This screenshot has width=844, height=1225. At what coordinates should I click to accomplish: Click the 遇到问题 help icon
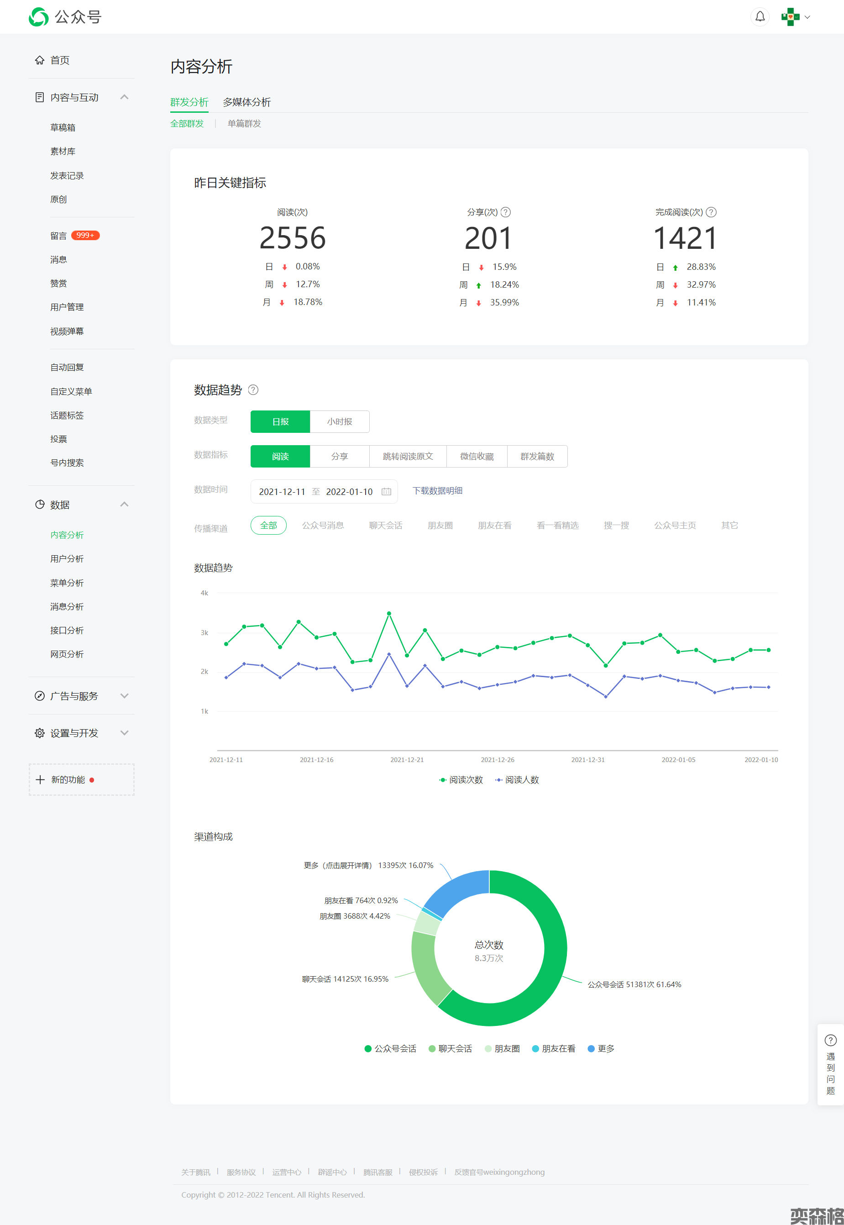pos(830,1041)
